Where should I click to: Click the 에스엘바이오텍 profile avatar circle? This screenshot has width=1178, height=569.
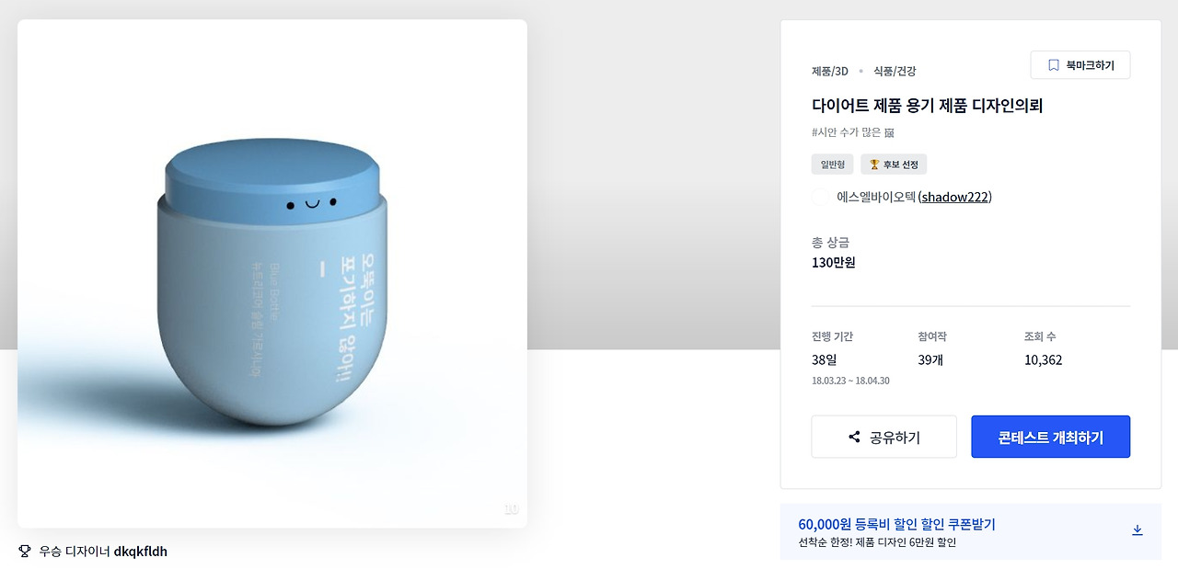[x=821, y=197]
